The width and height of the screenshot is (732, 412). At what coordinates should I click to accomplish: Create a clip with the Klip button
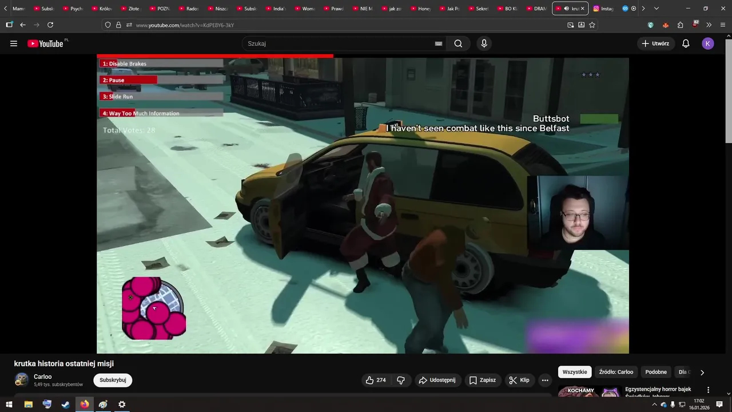pos(519,380)
